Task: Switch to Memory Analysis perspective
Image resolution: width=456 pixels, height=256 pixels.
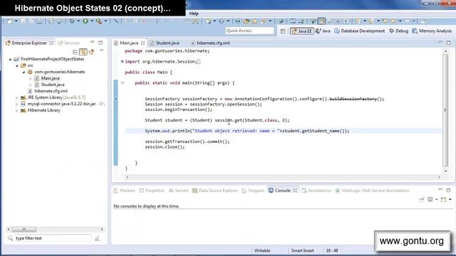Action: pos(432,31)
